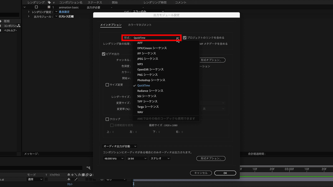333x187 pixels.
Task: Toggle the ビデオ出力 checkbox
Action: [104, 54]
